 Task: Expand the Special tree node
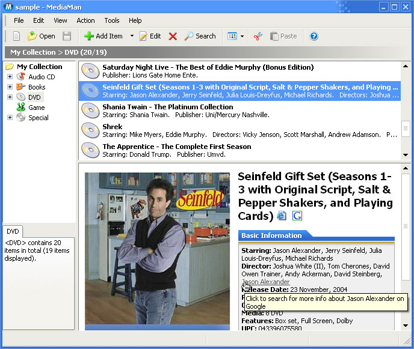coord(10,118)
